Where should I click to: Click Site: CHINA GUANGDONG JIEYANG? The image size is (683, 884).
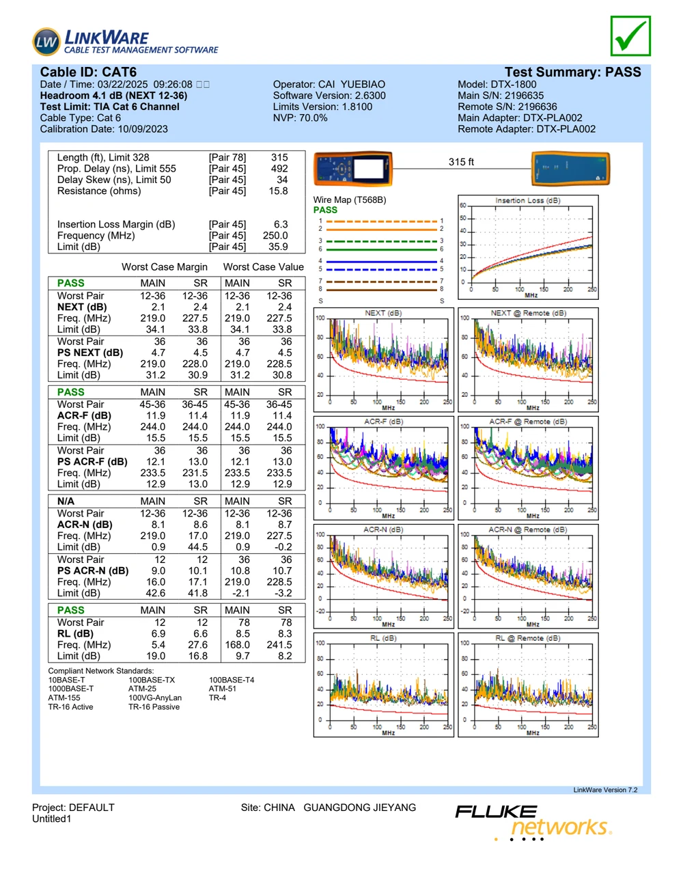(x=329, y=807)
